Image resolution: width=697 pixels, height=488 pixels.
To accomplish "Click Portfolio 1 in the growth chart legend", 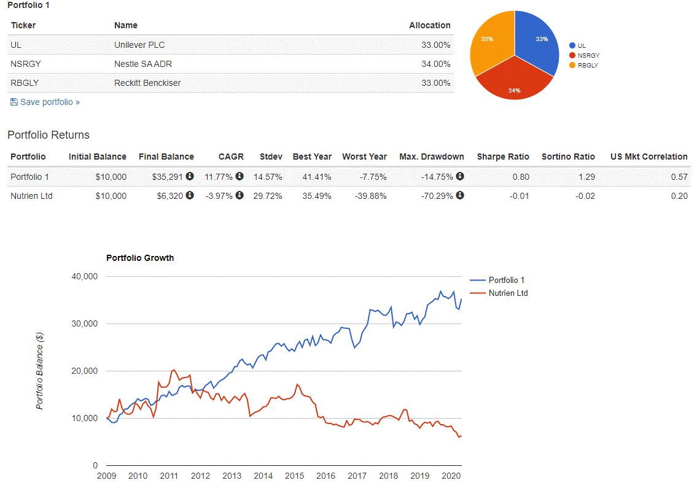I will point(506,280).
